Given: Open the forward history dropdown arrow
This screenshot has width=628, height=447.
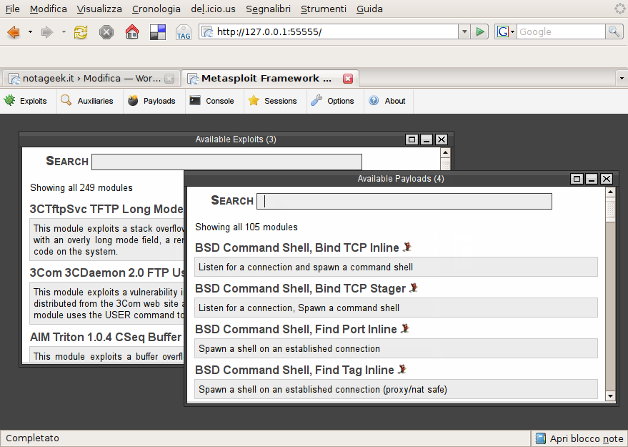Looking at the screenshot, I should tap(64, 31).
